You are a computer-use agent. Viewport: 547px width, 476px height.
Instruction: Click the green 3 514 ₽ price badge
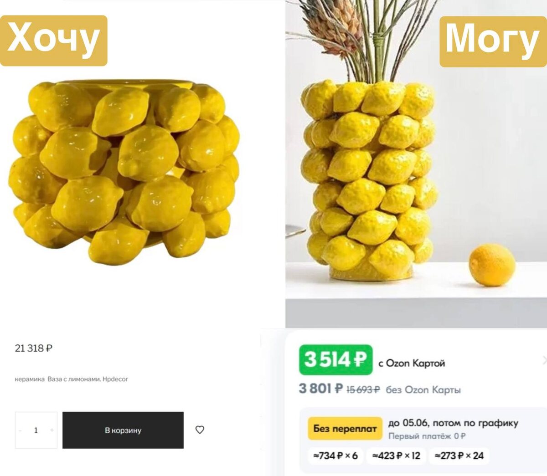[x=335, y=360]
